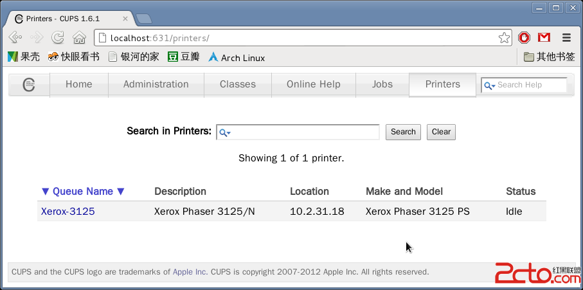Click the Make and Model column header
Viewport: 583px width, 290px height.
tap(404, 192)
